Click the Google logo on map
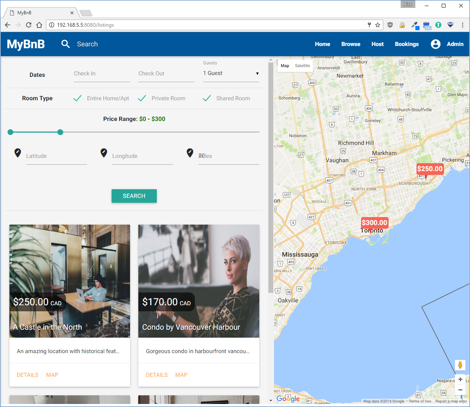Screen dimensions: 470x407 pos(288,399)
